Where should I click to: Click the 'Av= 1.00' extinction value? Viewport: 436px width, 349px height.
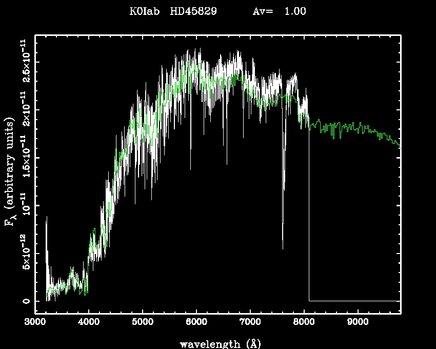pos(280,12)
